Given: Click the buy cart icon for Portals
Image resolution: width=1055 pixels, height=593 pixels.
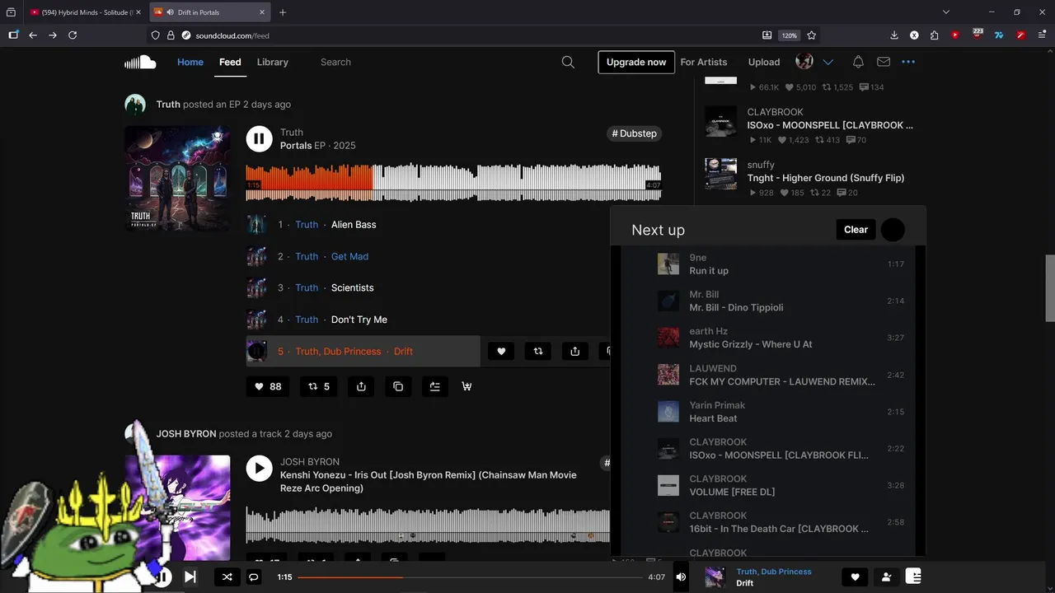Looking at the screenshot, I should (x=467, y=386).
